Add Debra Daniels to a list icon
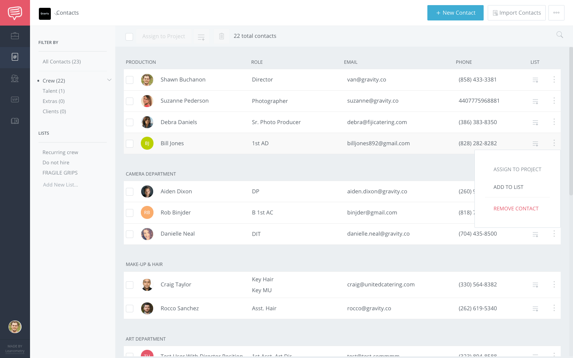Image resolution: width=573 pixels, height=358 pixels. click(535, 122)
